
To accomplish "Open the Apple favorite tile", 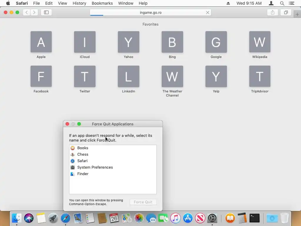I will coord(41,42).
